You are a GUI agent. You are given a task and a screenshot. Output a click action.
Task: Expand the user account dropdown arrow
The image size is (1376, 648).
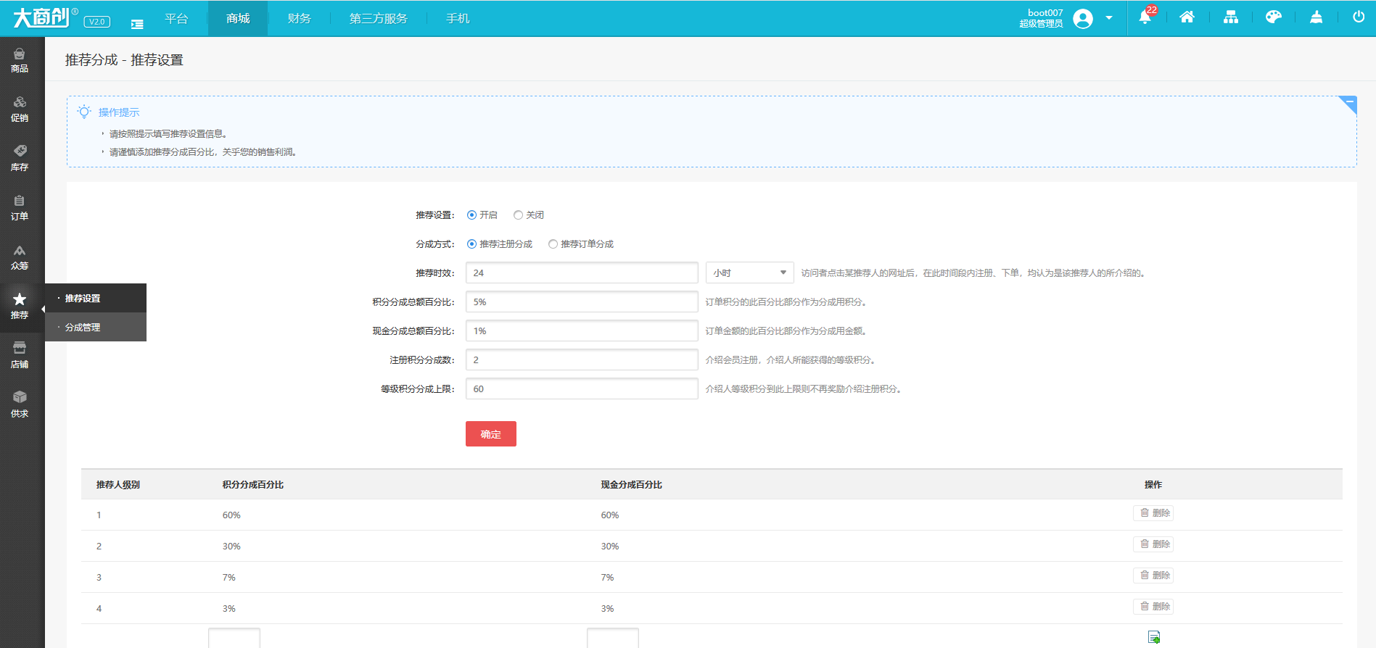pos(1109,18)
